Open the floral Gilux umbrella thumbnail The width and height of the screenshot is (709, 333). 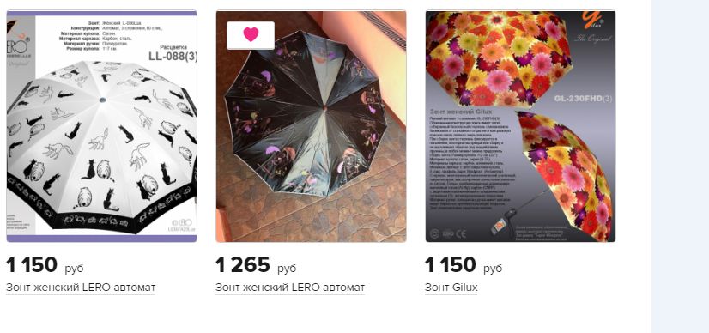click(520, 126)
